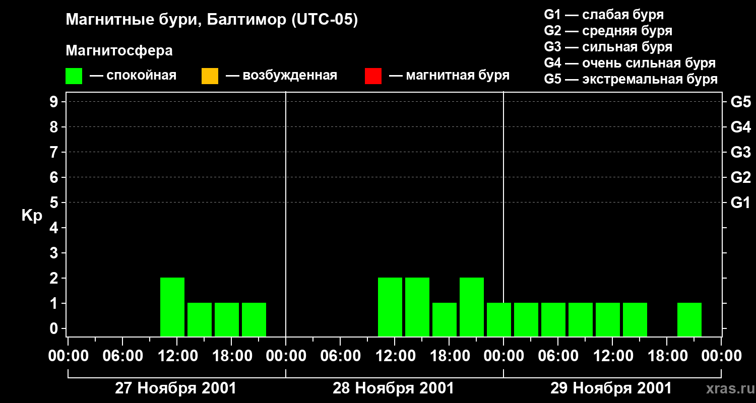Click the right-axis G5 marker
Image resolution: width=756 pixels, height=403 pixels.
pos(740,102)
